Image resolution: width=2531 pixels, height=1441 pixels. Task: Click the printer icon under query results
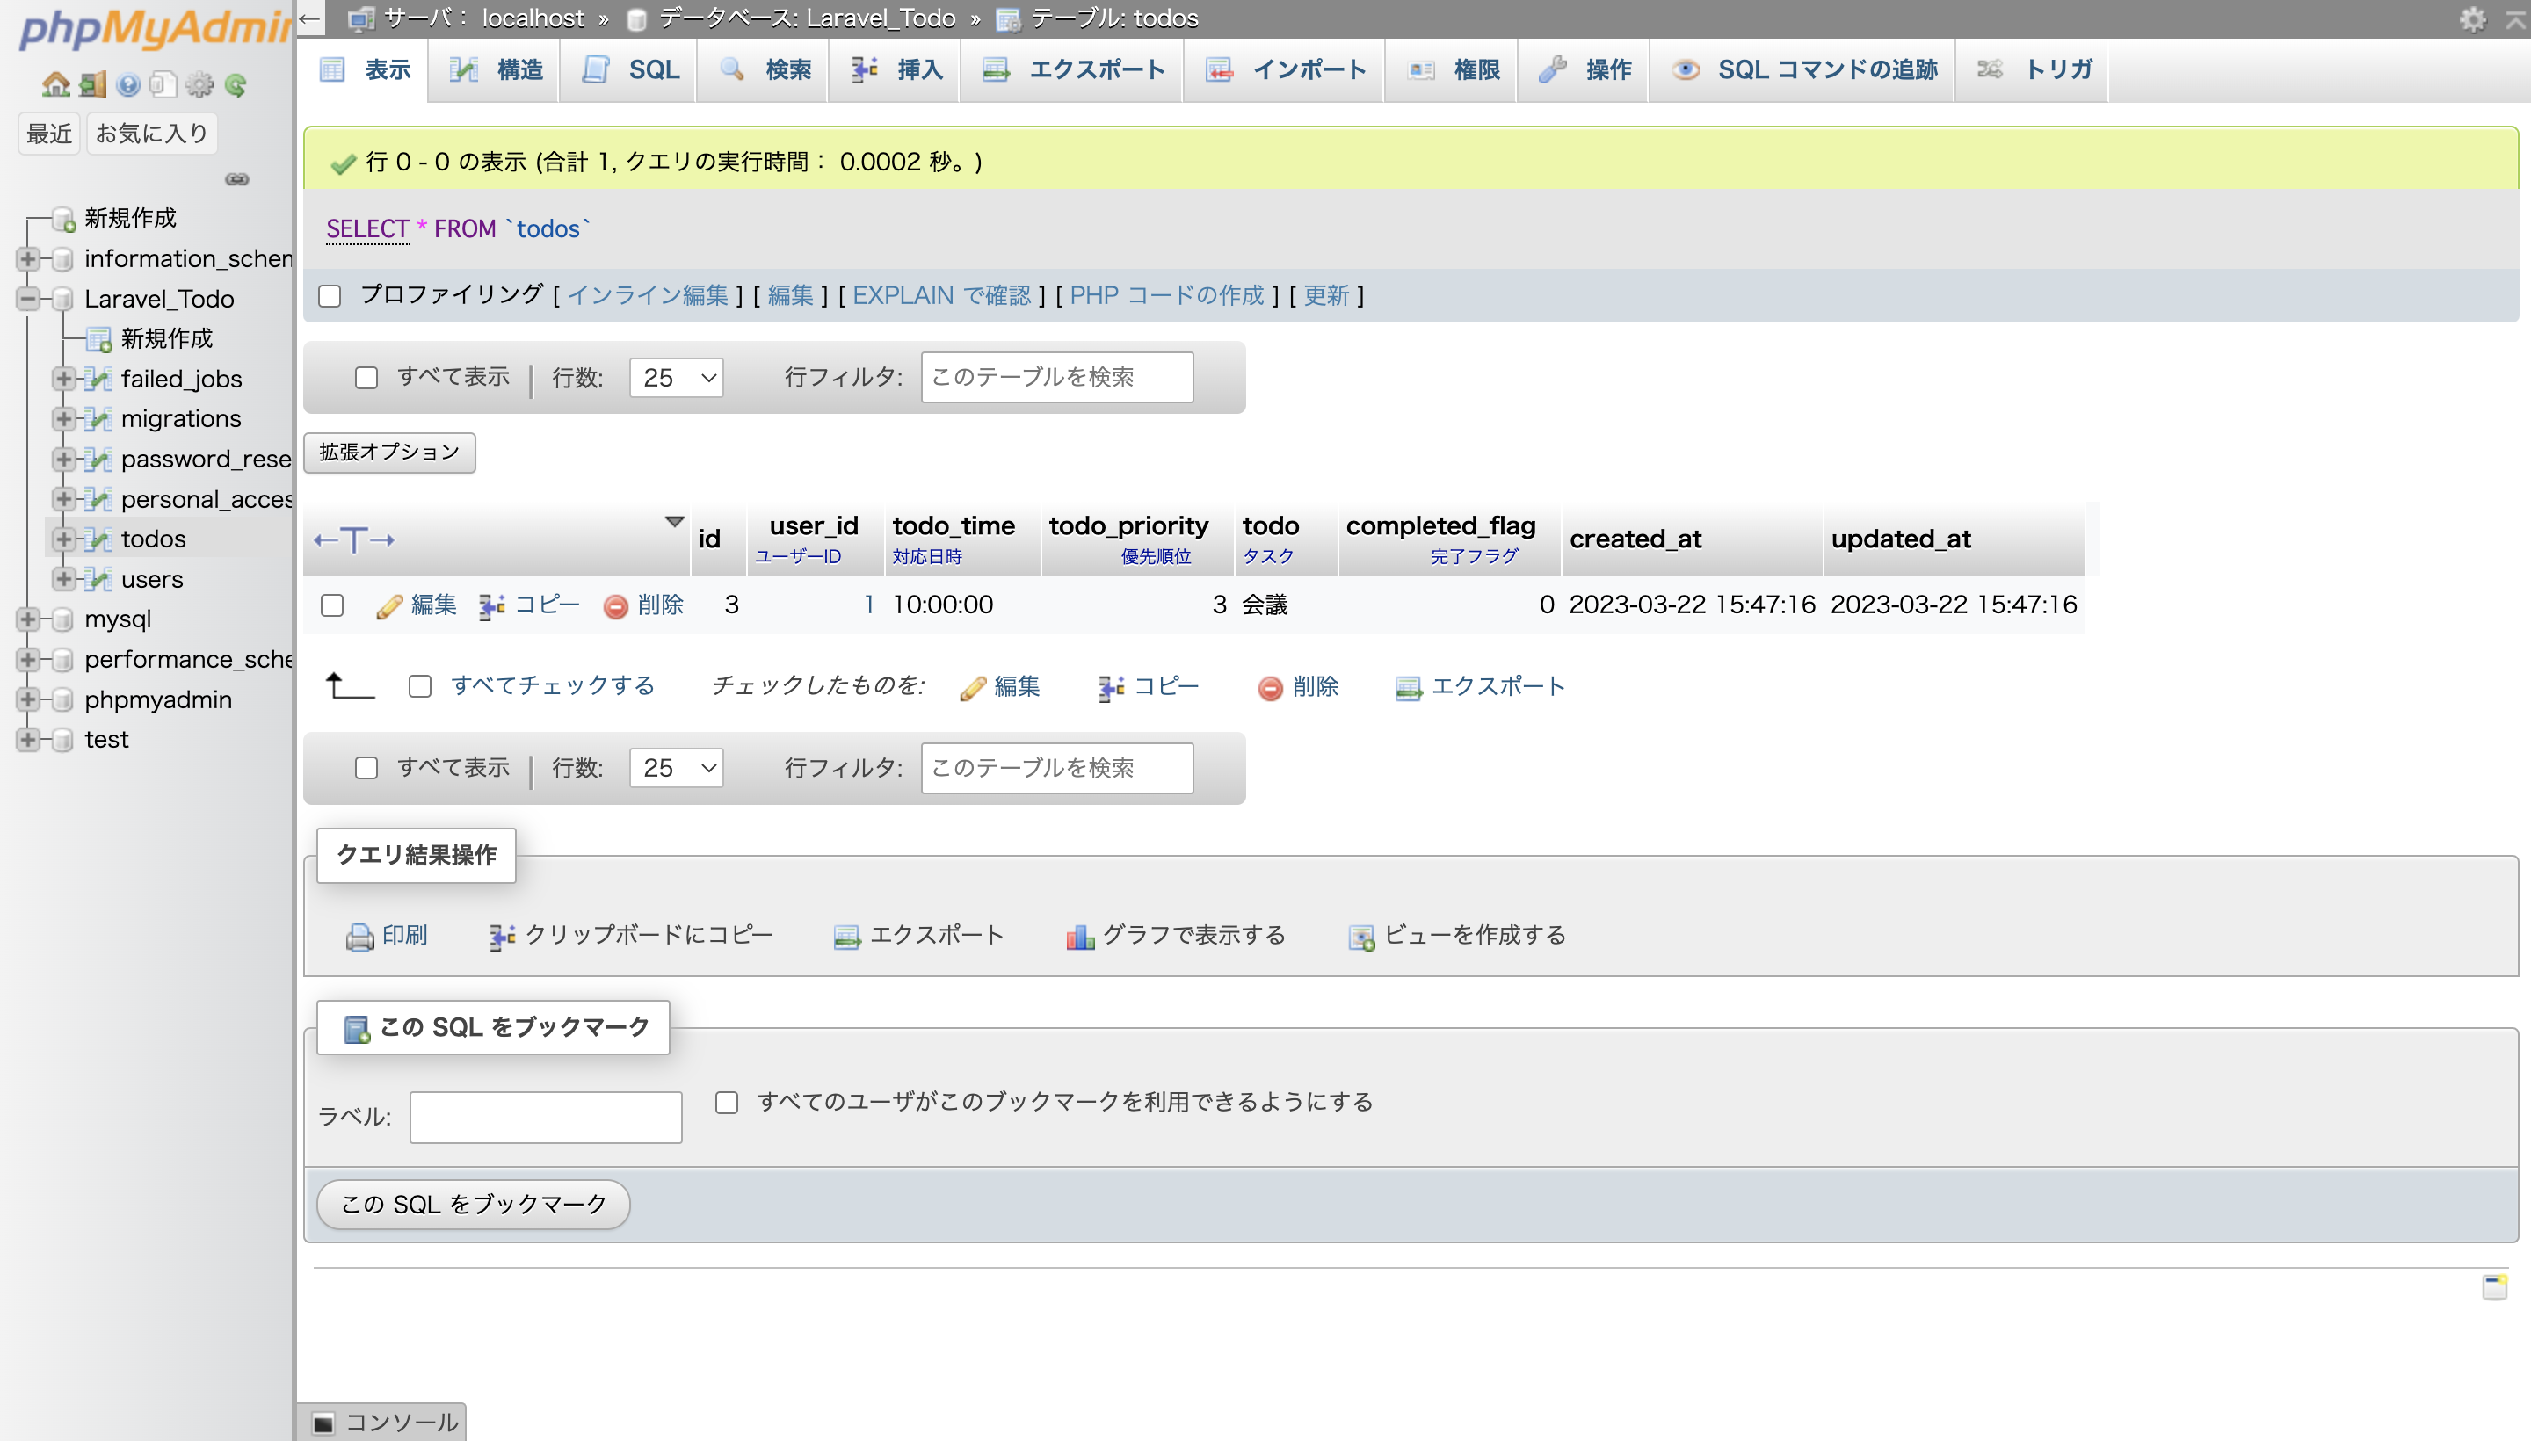[359, 937]
